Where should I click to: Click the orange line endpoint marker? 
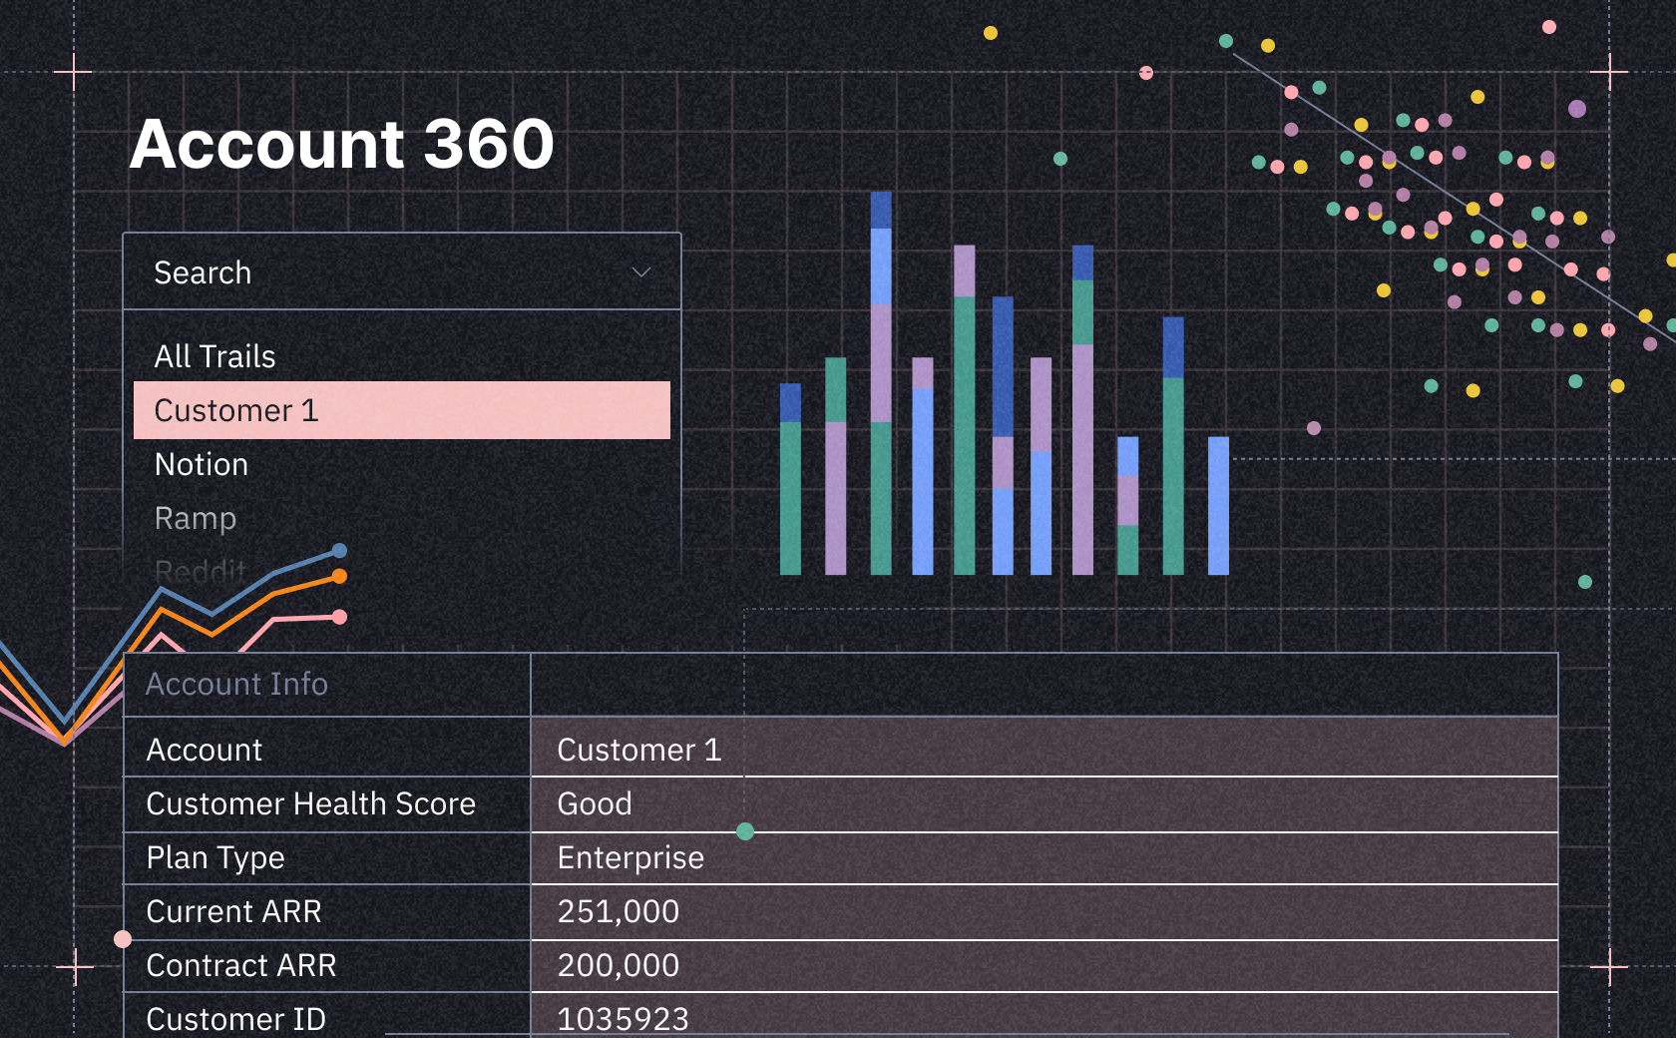[x=338, y=576]
